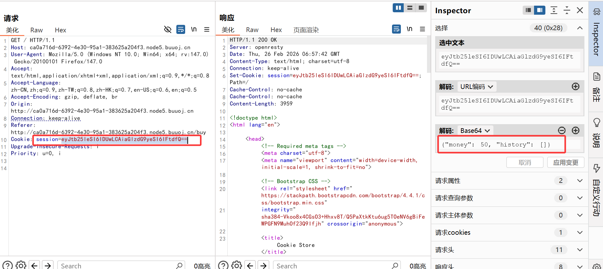The image size is (603, 269).
Task: Open the URL编码 decoding type dropdown
Action: pos(476,87)
